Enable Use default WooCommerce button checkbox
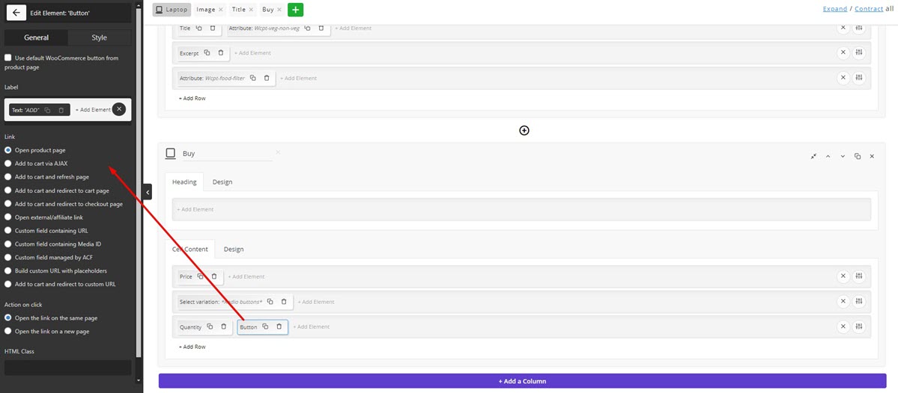This screenshot has height=393, width=898. point(8,58)
